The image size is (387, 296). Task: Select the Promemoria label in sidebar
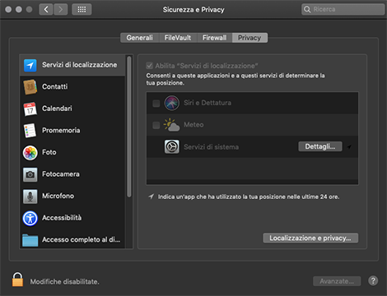(x=61, y=130)
